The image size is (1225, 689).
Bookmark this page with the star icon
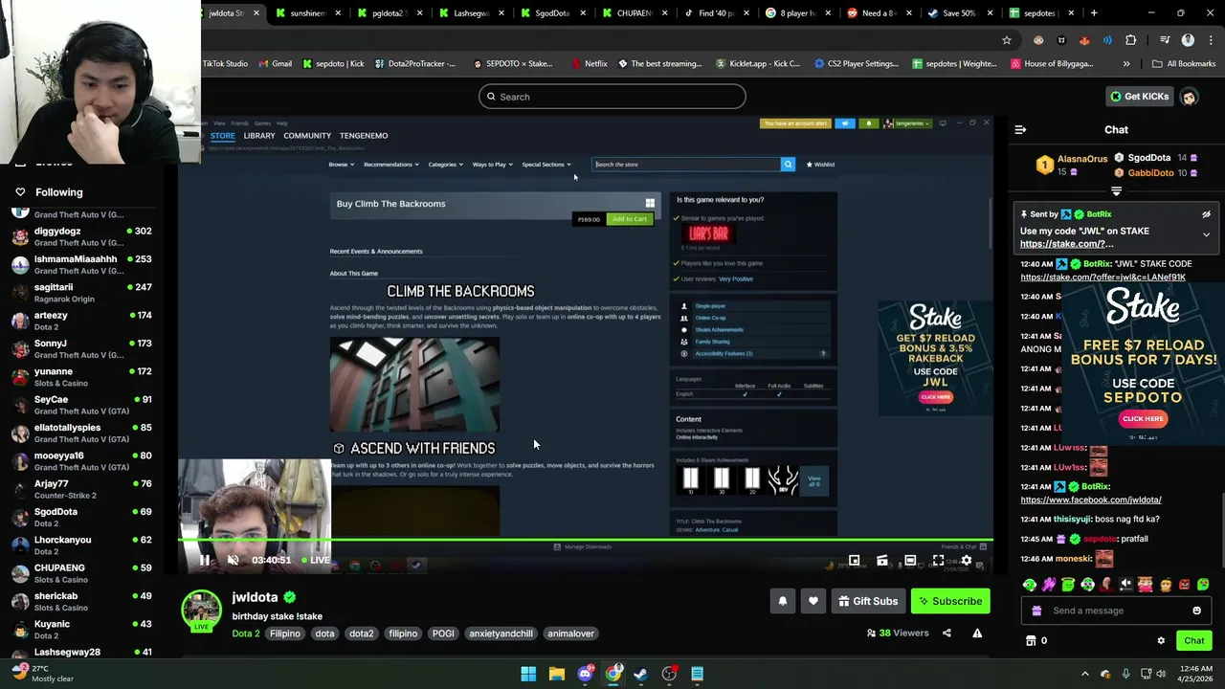coord(1007,40)
